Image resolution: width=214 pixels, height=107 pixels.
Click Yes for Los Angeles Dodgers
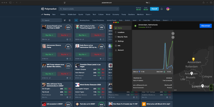(x=99, y=89)
